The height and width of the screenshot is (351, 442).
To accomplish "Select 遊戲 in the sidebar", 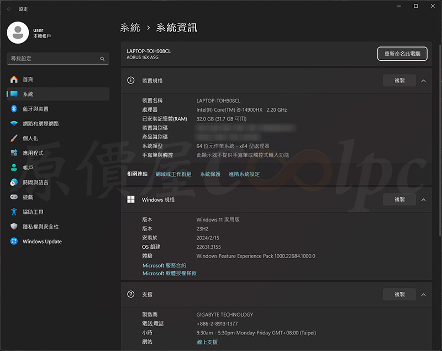I will 58,197.
